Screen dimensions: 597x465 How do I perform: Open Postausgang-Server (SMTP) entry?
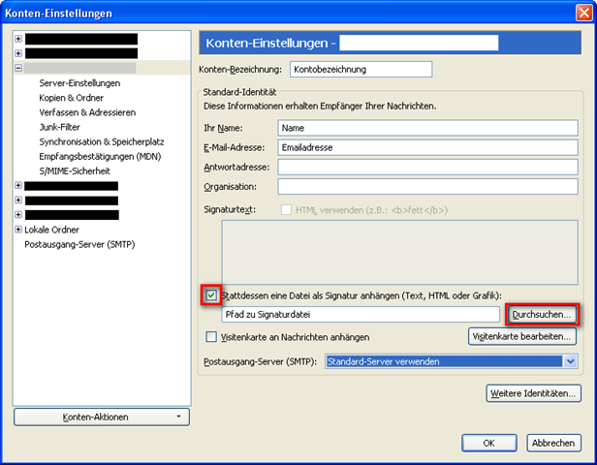(x=79, y=244)
